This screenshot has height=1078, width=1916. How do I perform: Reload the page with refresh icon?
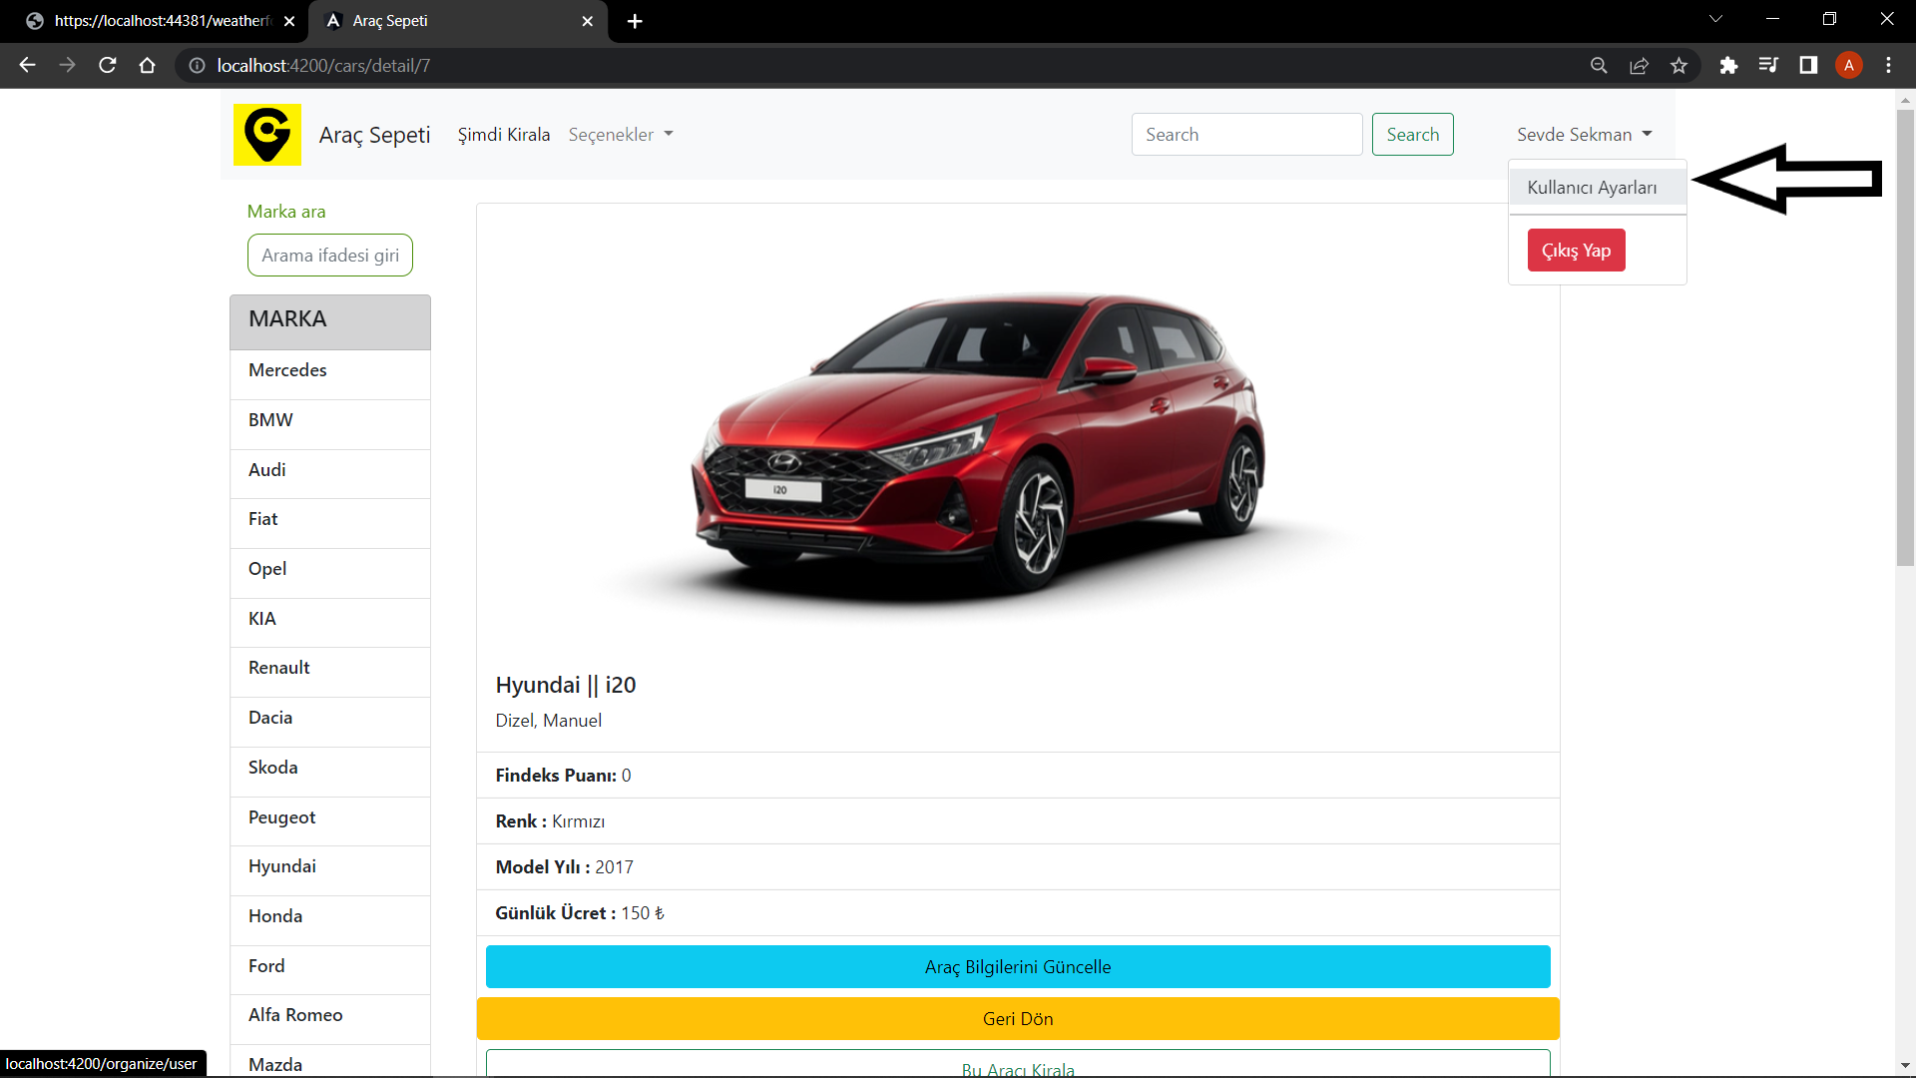pyautogui.click(x=108, y=65)
